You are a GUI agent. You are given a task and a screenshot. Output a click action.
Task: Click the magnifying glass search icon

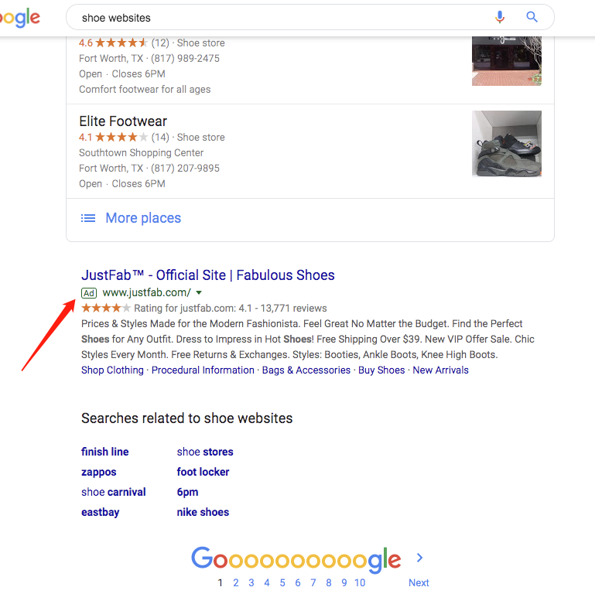pyautogui.click(x=532, y=17)
